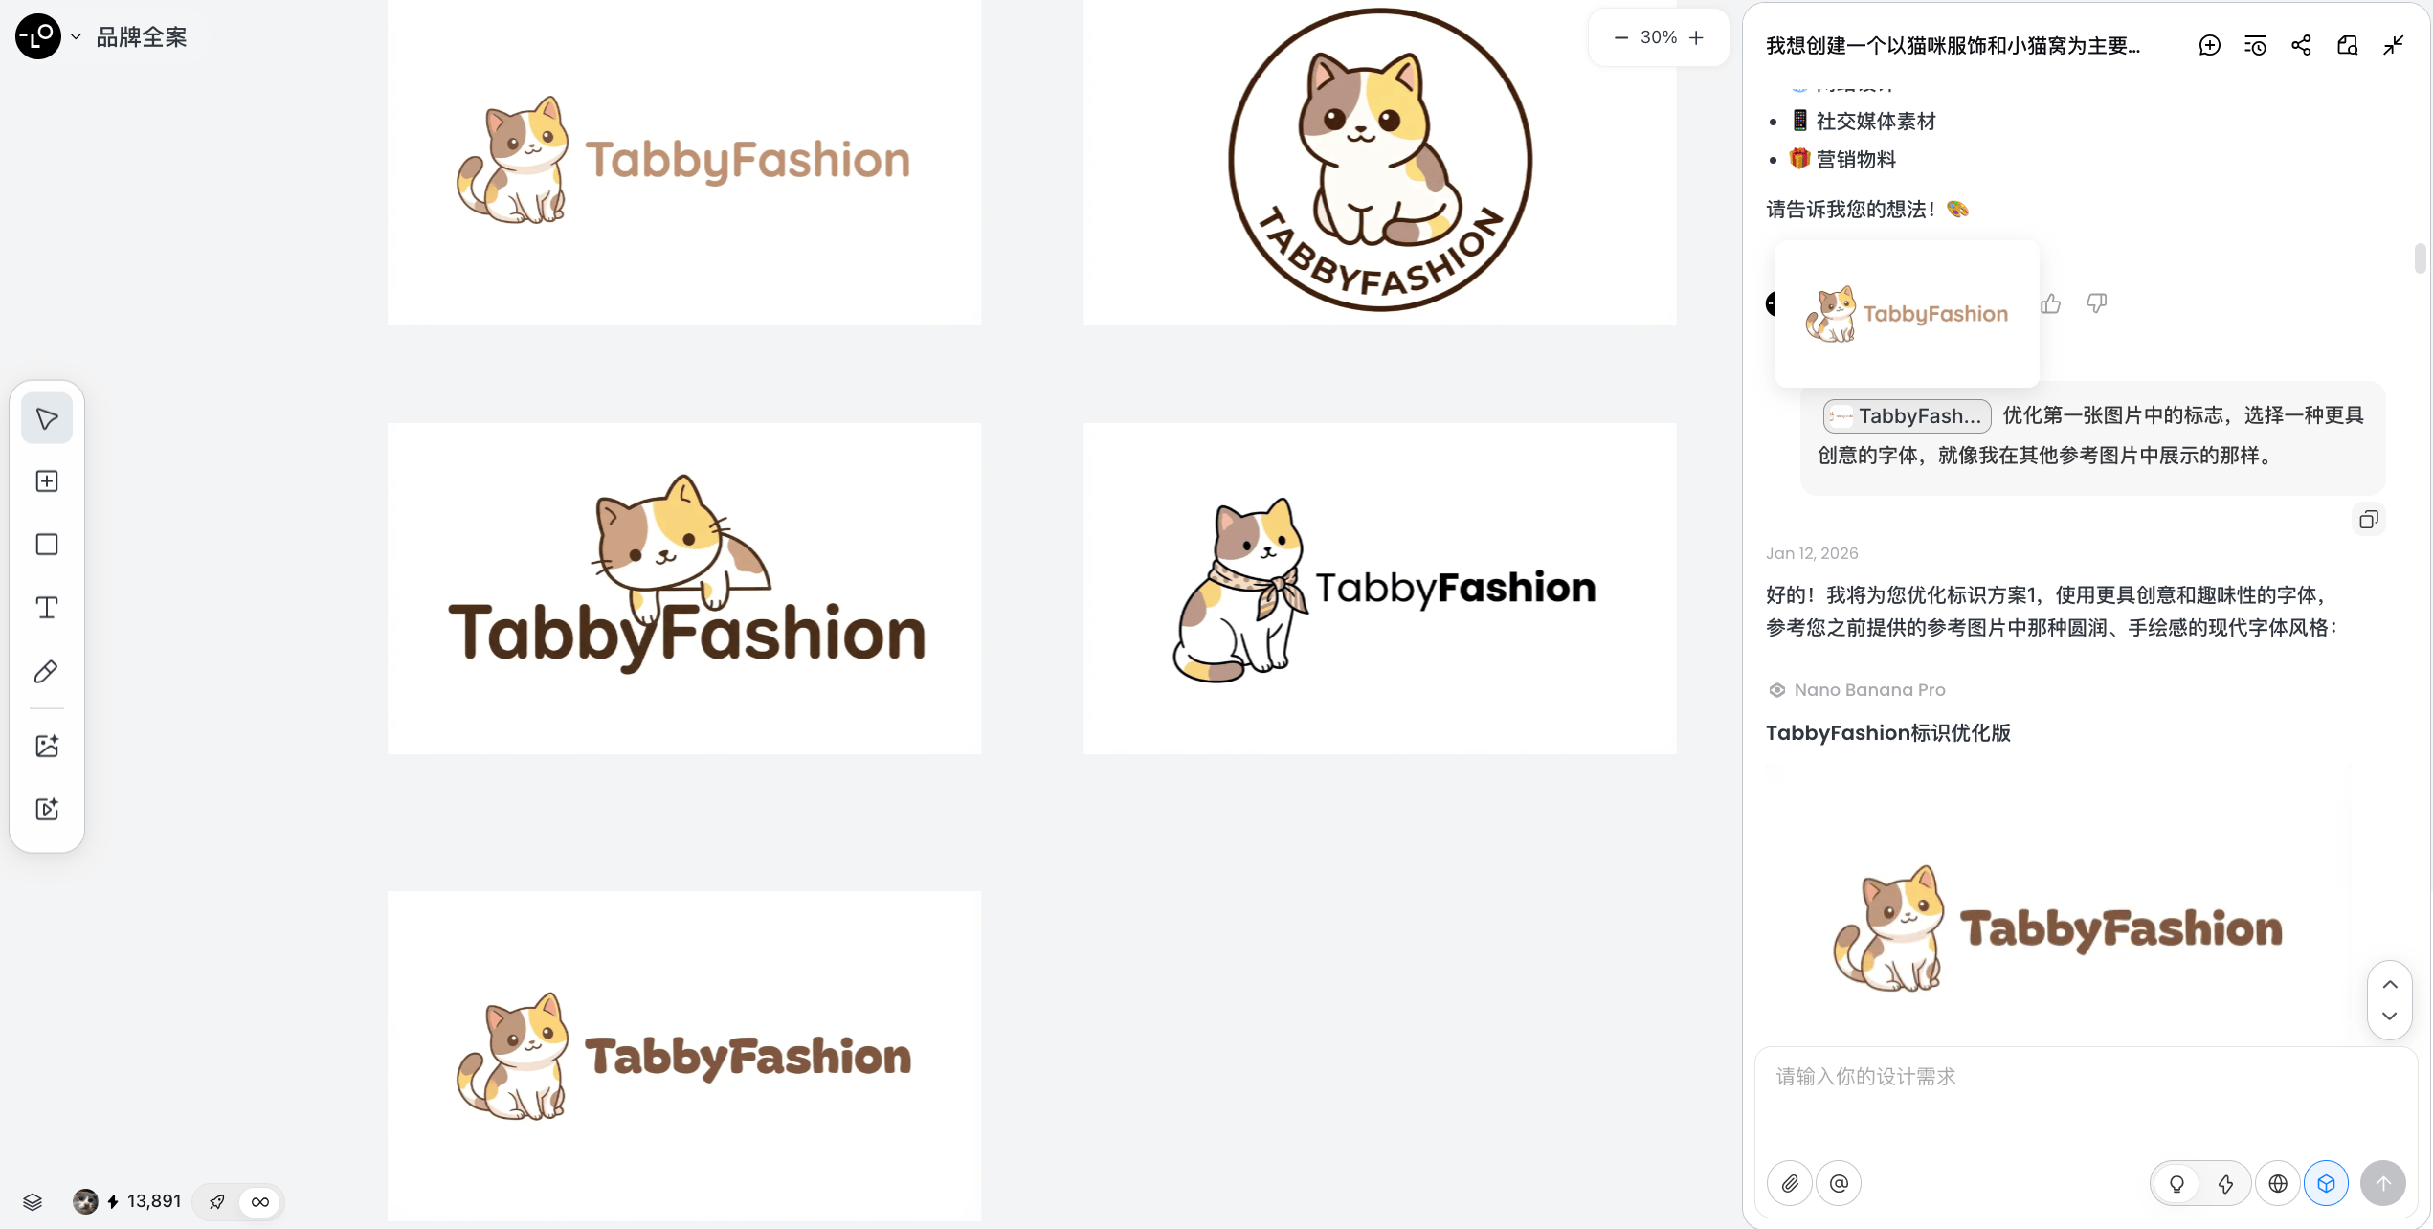Jump to next message with down chevron
This screenshot has height=1229, width=2433.
(x=2390, y=1017)
